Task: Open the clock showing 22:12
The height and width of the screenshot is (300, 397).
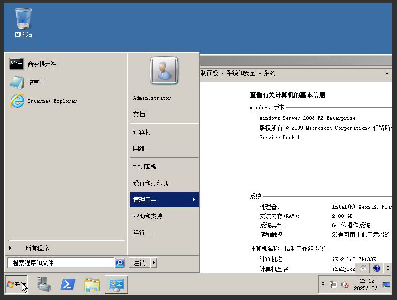Action: point(367,284)
